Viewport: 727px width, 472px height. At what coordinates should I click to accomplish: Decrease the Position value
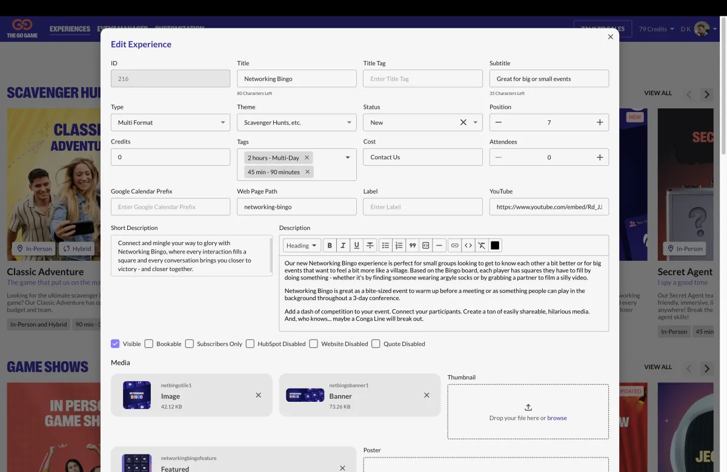[x=499, y=122]
